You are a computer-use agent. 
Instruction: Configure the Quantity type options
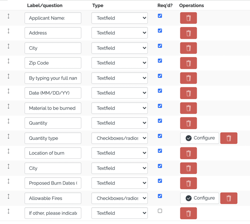(x=200, y=138)
